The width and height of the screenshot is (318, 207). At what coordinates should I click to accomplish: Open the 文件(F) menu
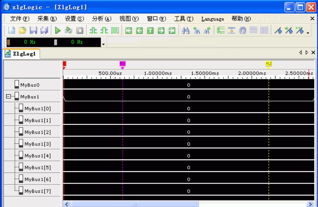tap(20, 19)
